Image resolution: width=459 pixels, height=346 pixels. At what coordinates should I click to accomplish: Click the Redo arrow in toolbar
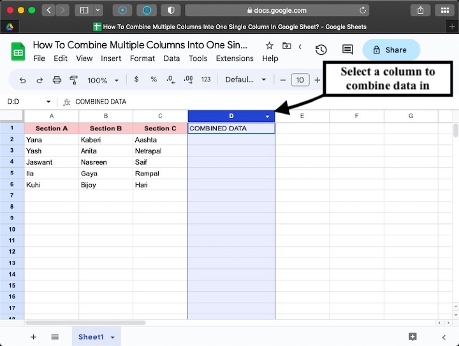[x=40, y=80]
